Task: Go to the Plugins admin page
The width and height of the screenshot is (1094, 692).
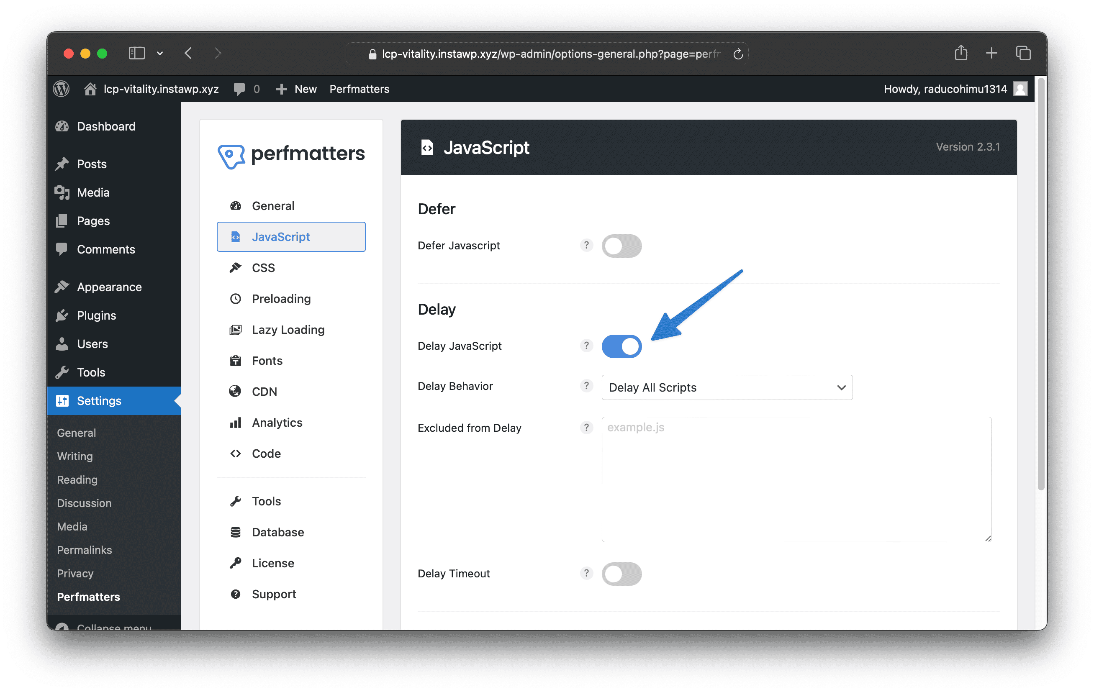Action: point(96,315)
